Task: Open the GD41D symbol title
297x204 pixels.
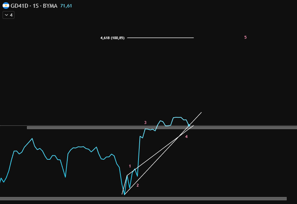Action: (19, 6)
